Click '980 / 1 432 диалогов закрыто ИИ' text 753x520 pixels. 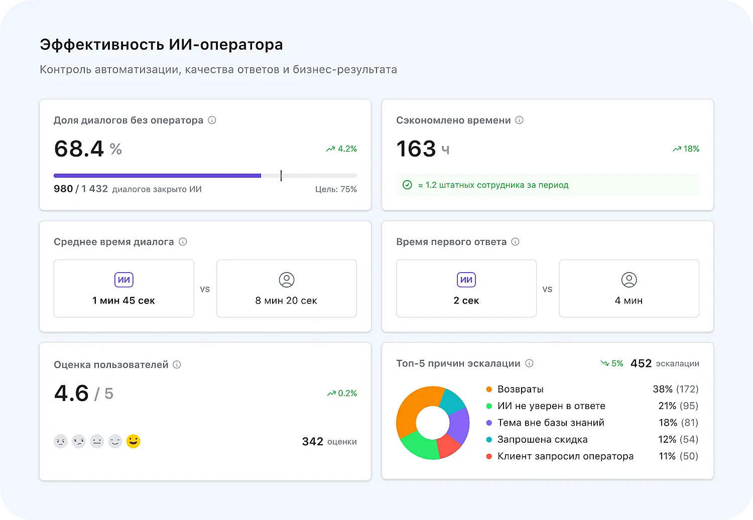pos(128,189)
